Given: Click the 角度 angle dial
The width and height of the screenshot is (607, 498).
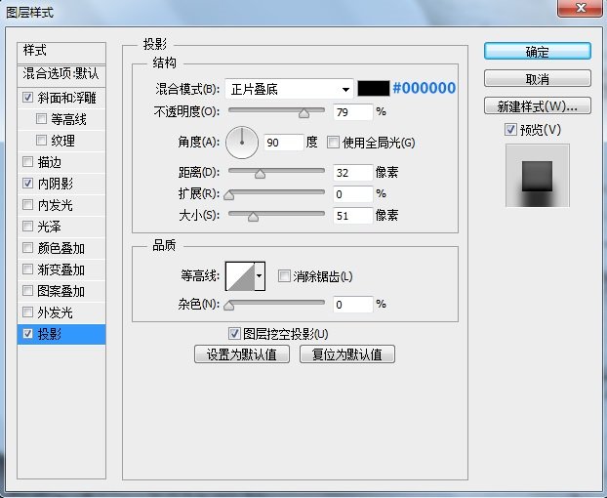Looking at the screenshot, I should [242, 143].
